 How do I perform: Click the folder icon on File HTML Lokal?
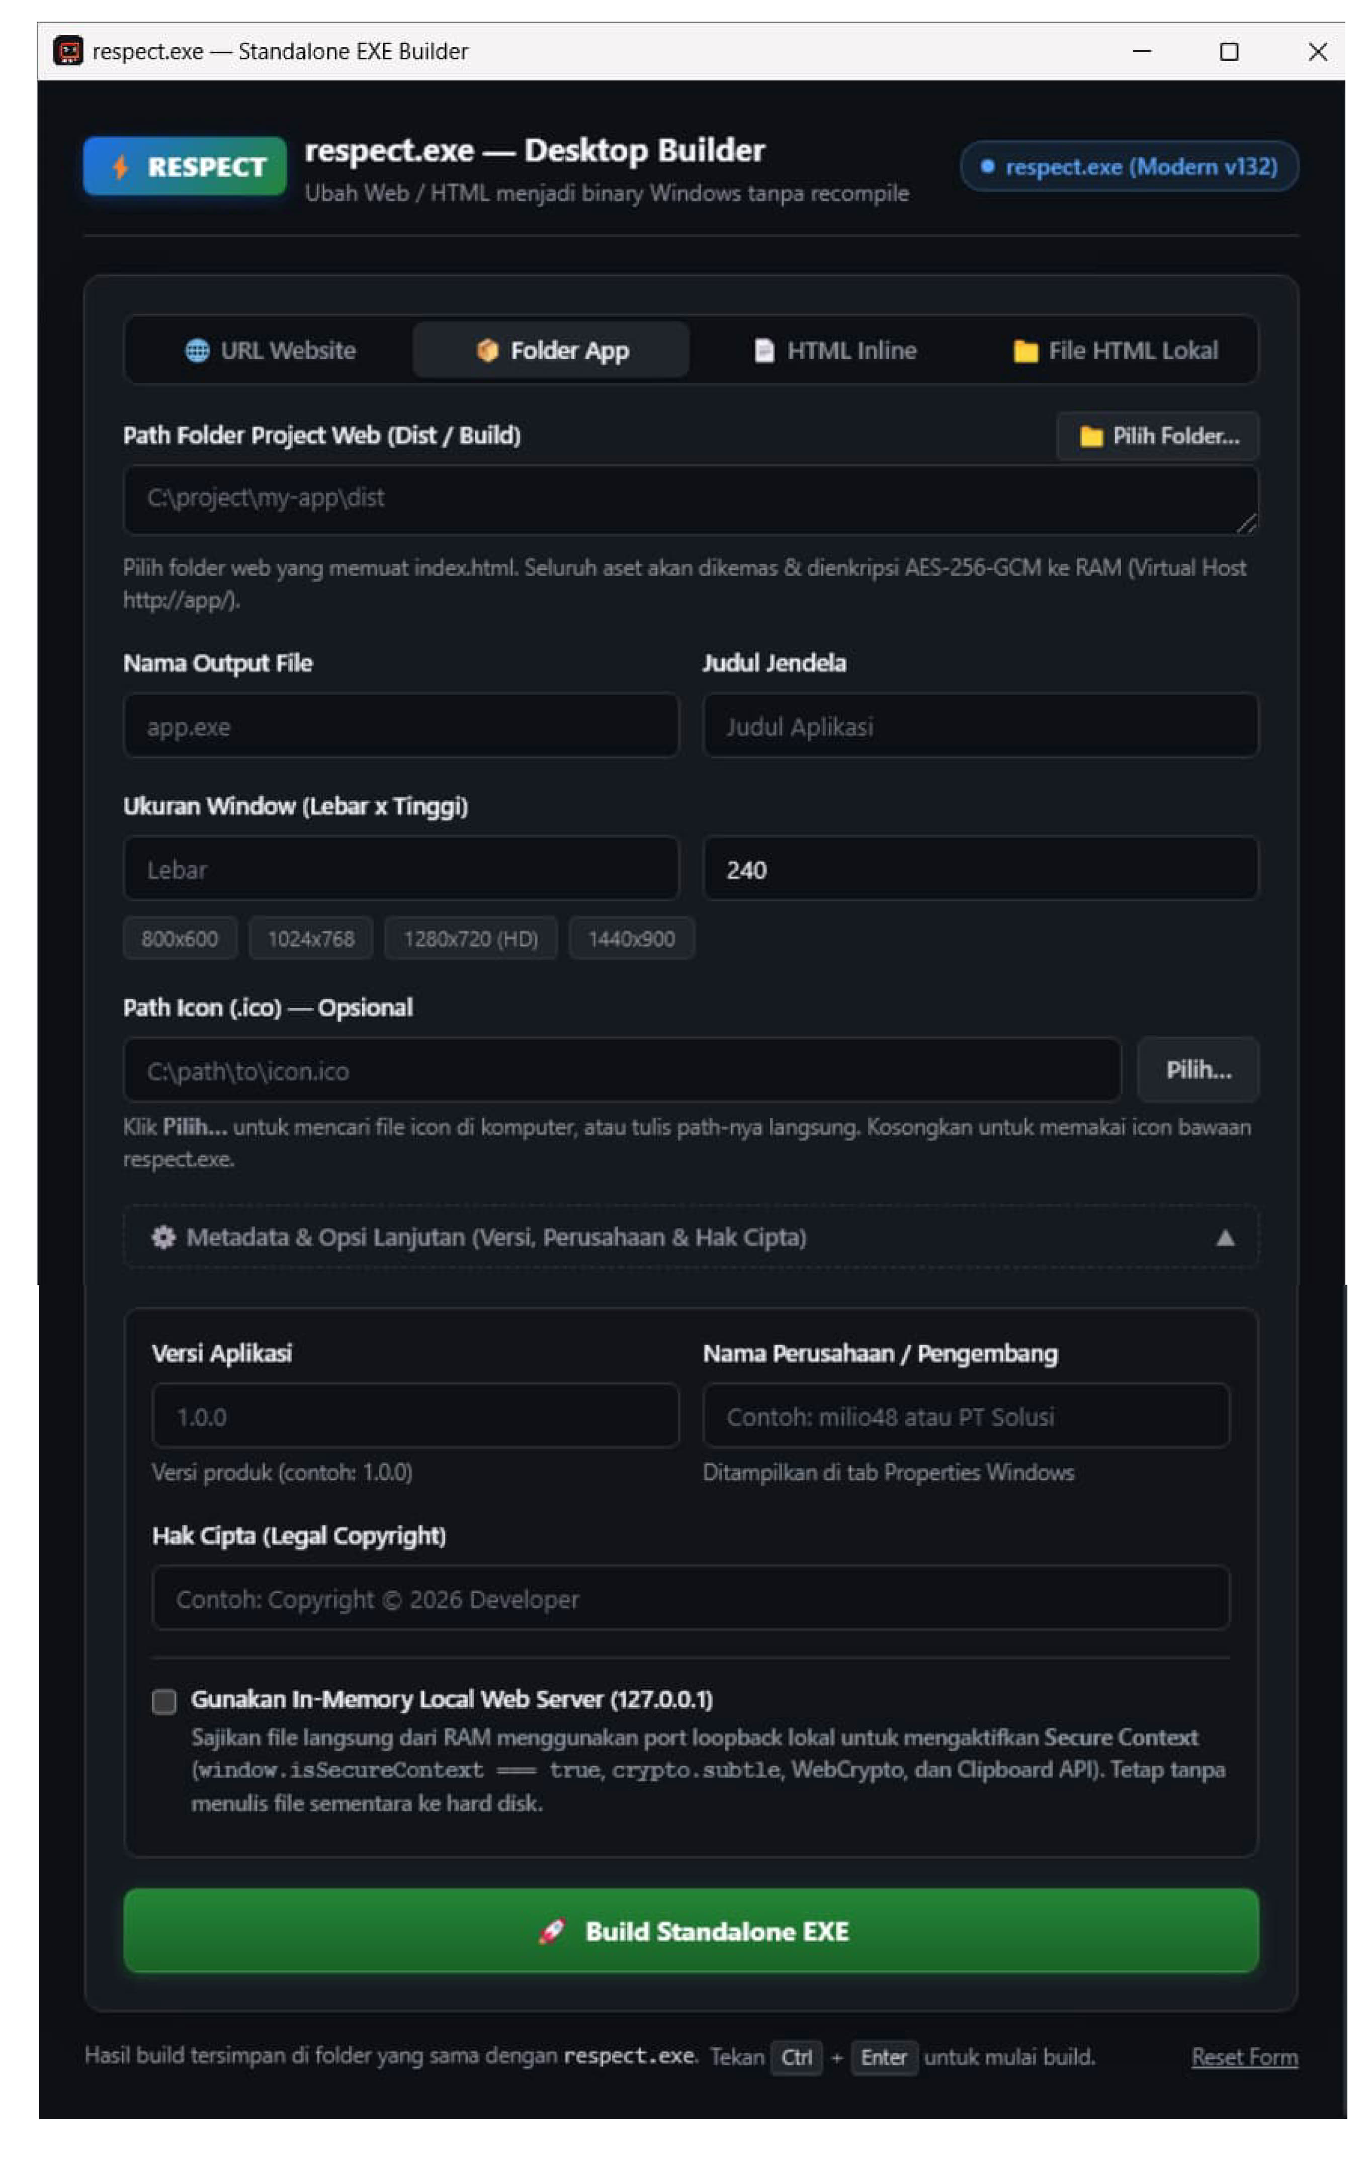click(x=1025, y=351)
